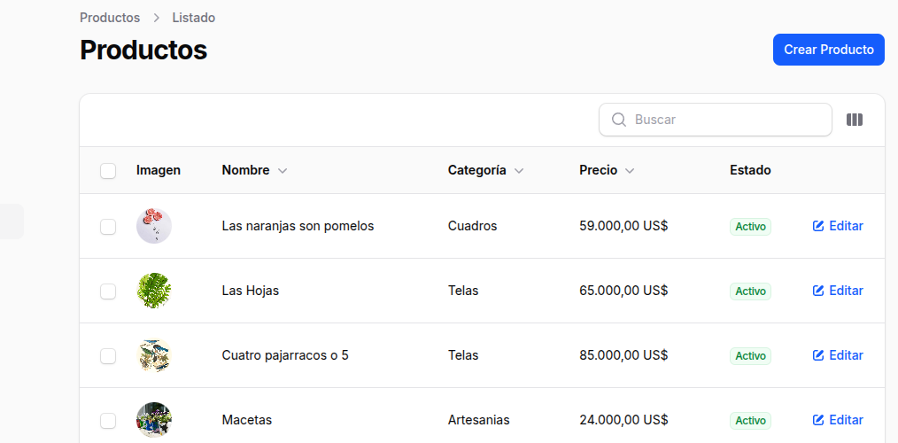
Task: Click Activo badge for Cuatro pajarracos o 5
Action: pos(750,356)
